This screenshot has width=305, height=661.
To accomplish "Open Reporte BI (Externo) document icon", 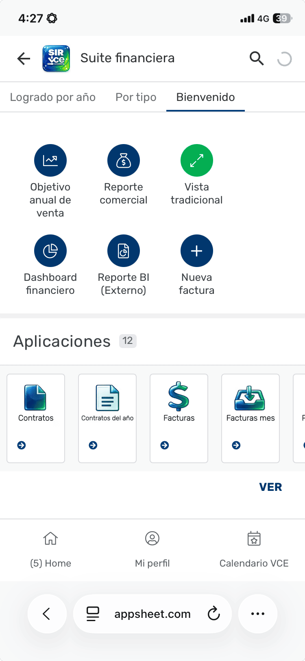I will 124,251.
